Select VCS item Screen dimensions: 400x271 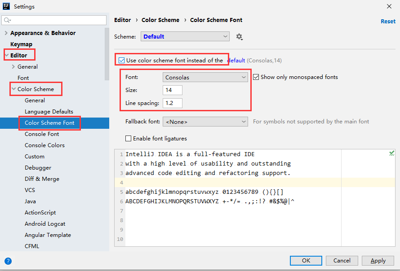tap(30, 190)
